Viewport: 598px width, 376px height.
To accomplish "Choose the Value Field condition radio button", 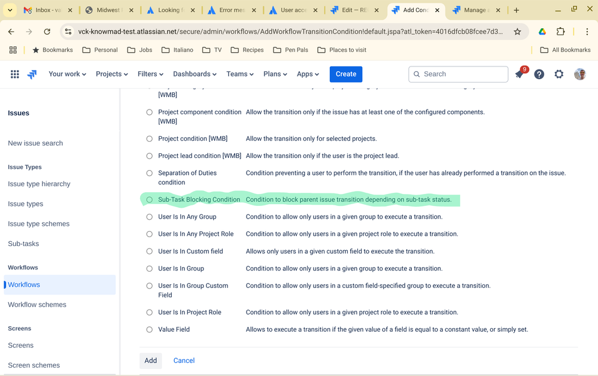I will [x=149, y=329].
